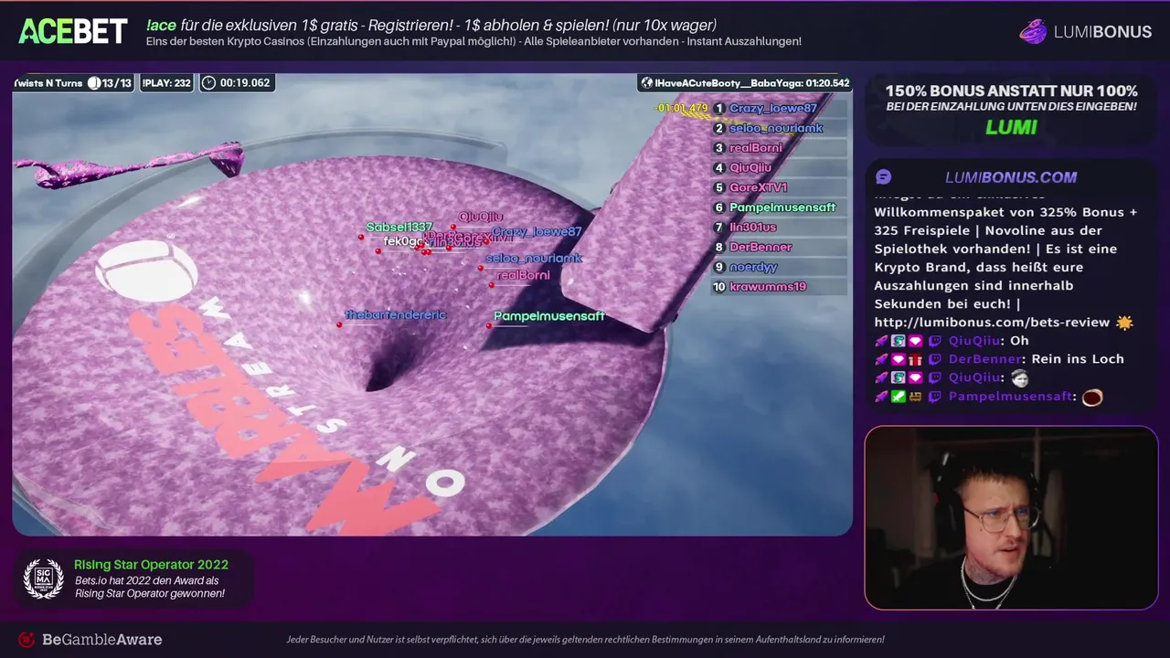1170x658 pixels.
Task: Click the chat bubble icon beside LUMIBONUS.COM
Action: [x=883, y=177]
